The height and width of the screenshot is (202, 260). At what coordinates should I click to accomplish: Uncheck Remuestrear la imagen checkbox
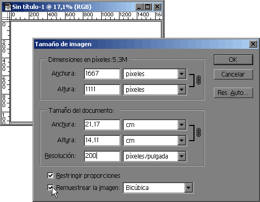(50, 188)
